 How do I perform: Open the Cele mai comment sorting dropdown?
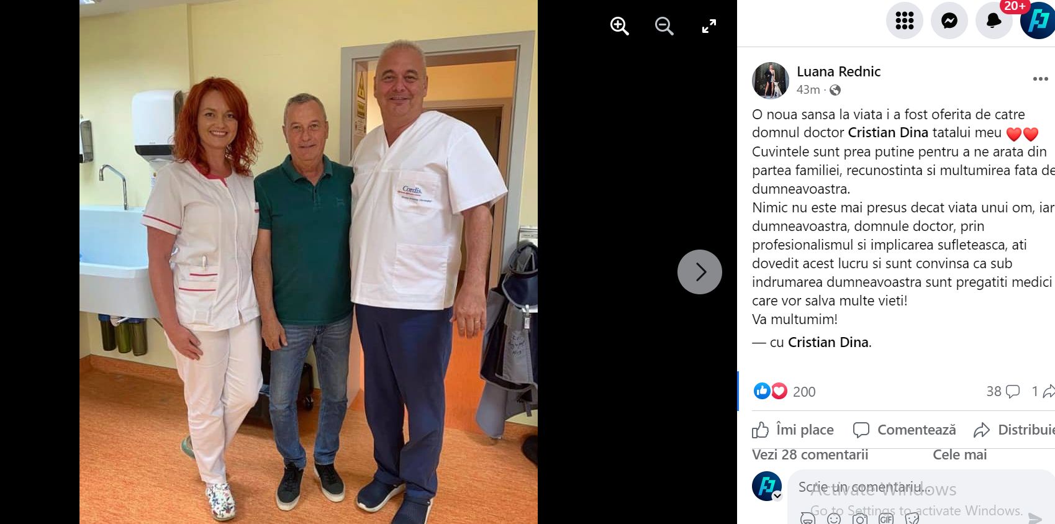point(960,454)
